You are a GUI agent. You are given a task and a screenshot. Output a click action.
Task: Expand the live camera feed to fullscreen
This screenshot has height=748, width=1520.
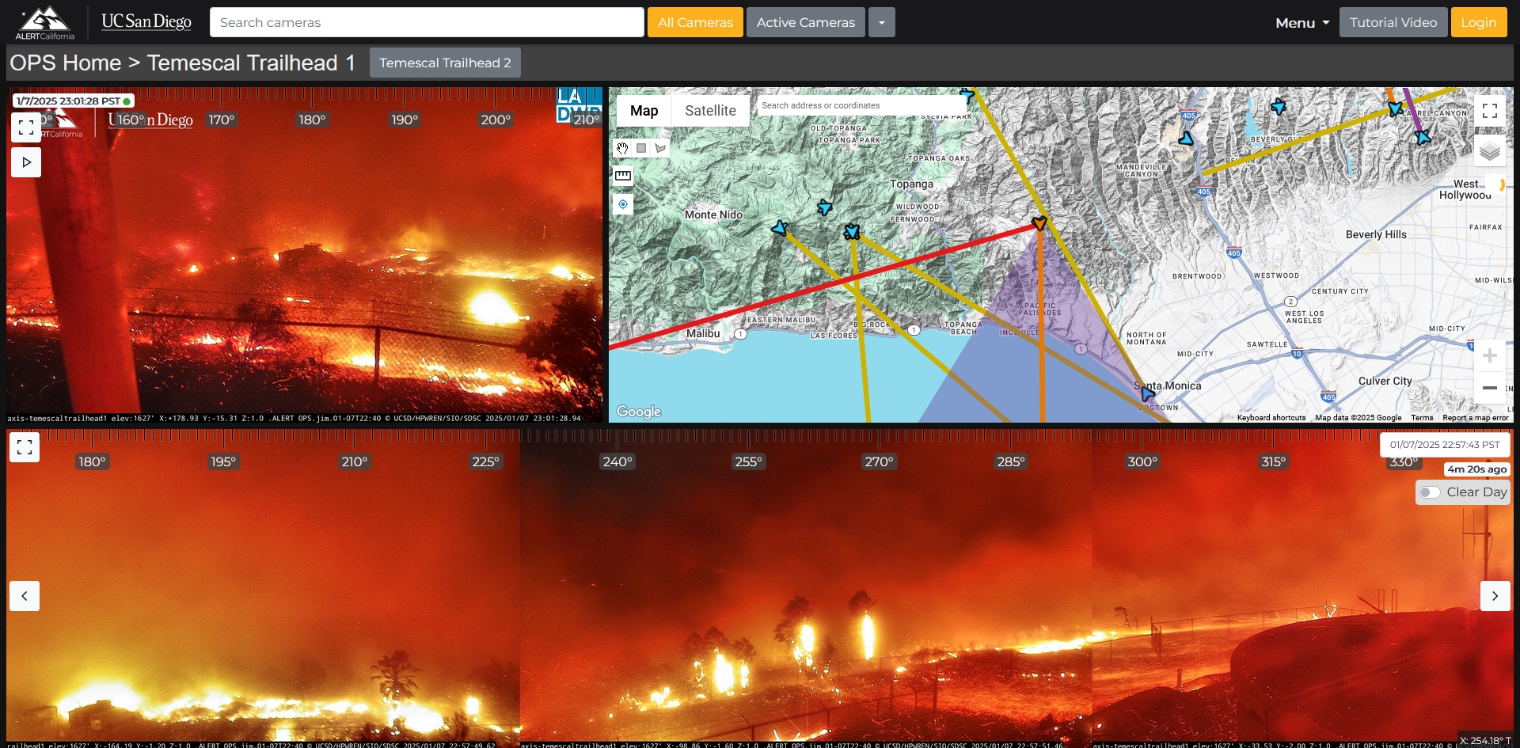(26, 127)
